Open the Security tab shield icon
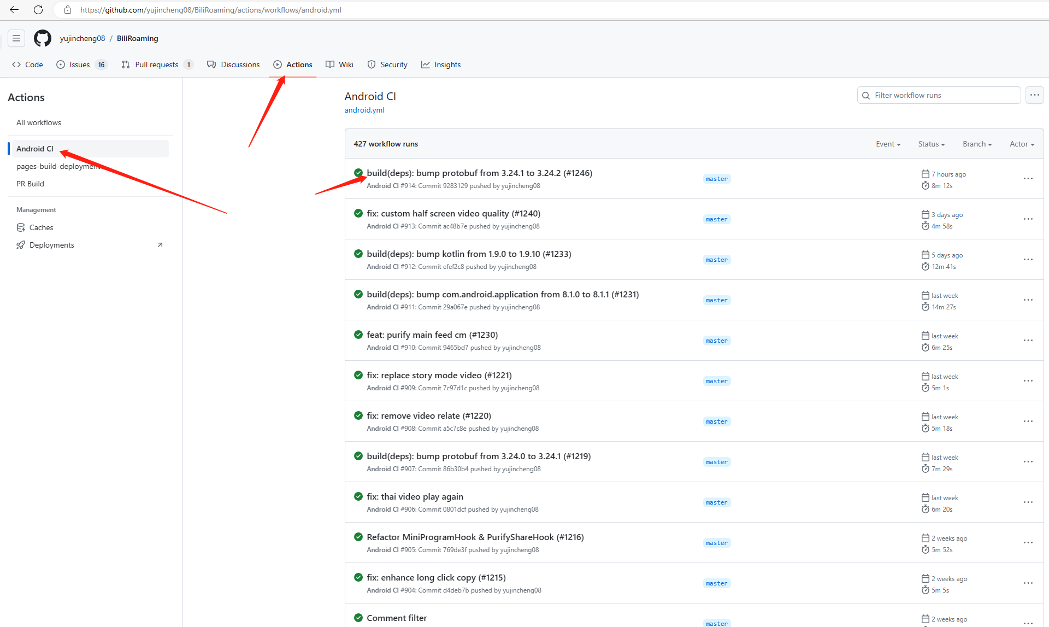The height and width of the screenshot is (627, 1049). tap(371, 65)
